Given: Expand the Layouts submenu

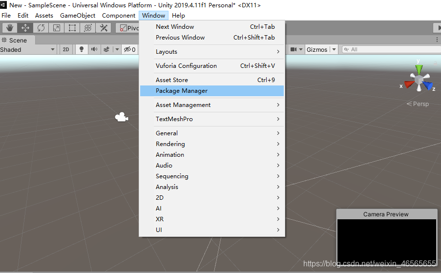Looking at the screenshot, I should pyautogui.click(x=212, y=52).
